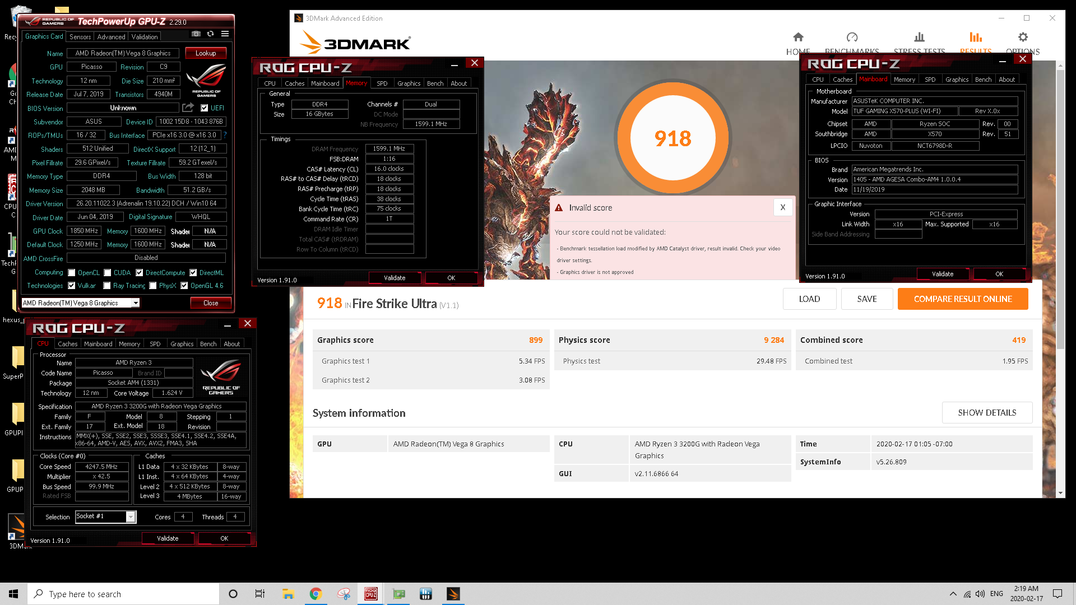Click OK in Mainboard CPU-Z window

pyautogui.click(x=999, y=274)
